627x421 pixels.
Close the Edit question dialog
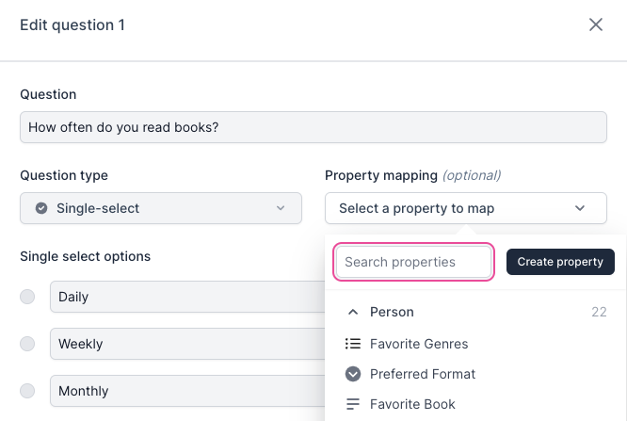[596, 25]
